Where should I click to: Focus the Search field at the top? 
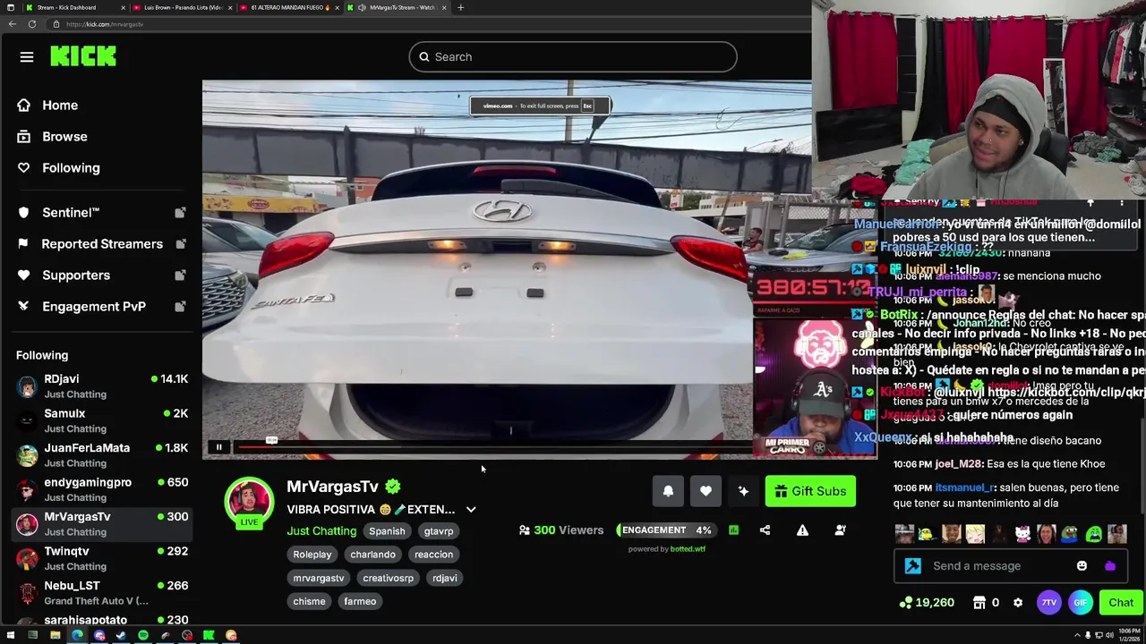point(573,57)
